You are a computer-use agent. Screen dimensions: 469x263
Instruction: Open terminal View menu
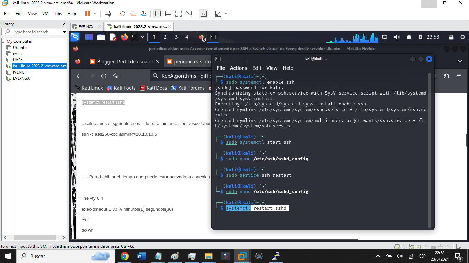[272, 68]
